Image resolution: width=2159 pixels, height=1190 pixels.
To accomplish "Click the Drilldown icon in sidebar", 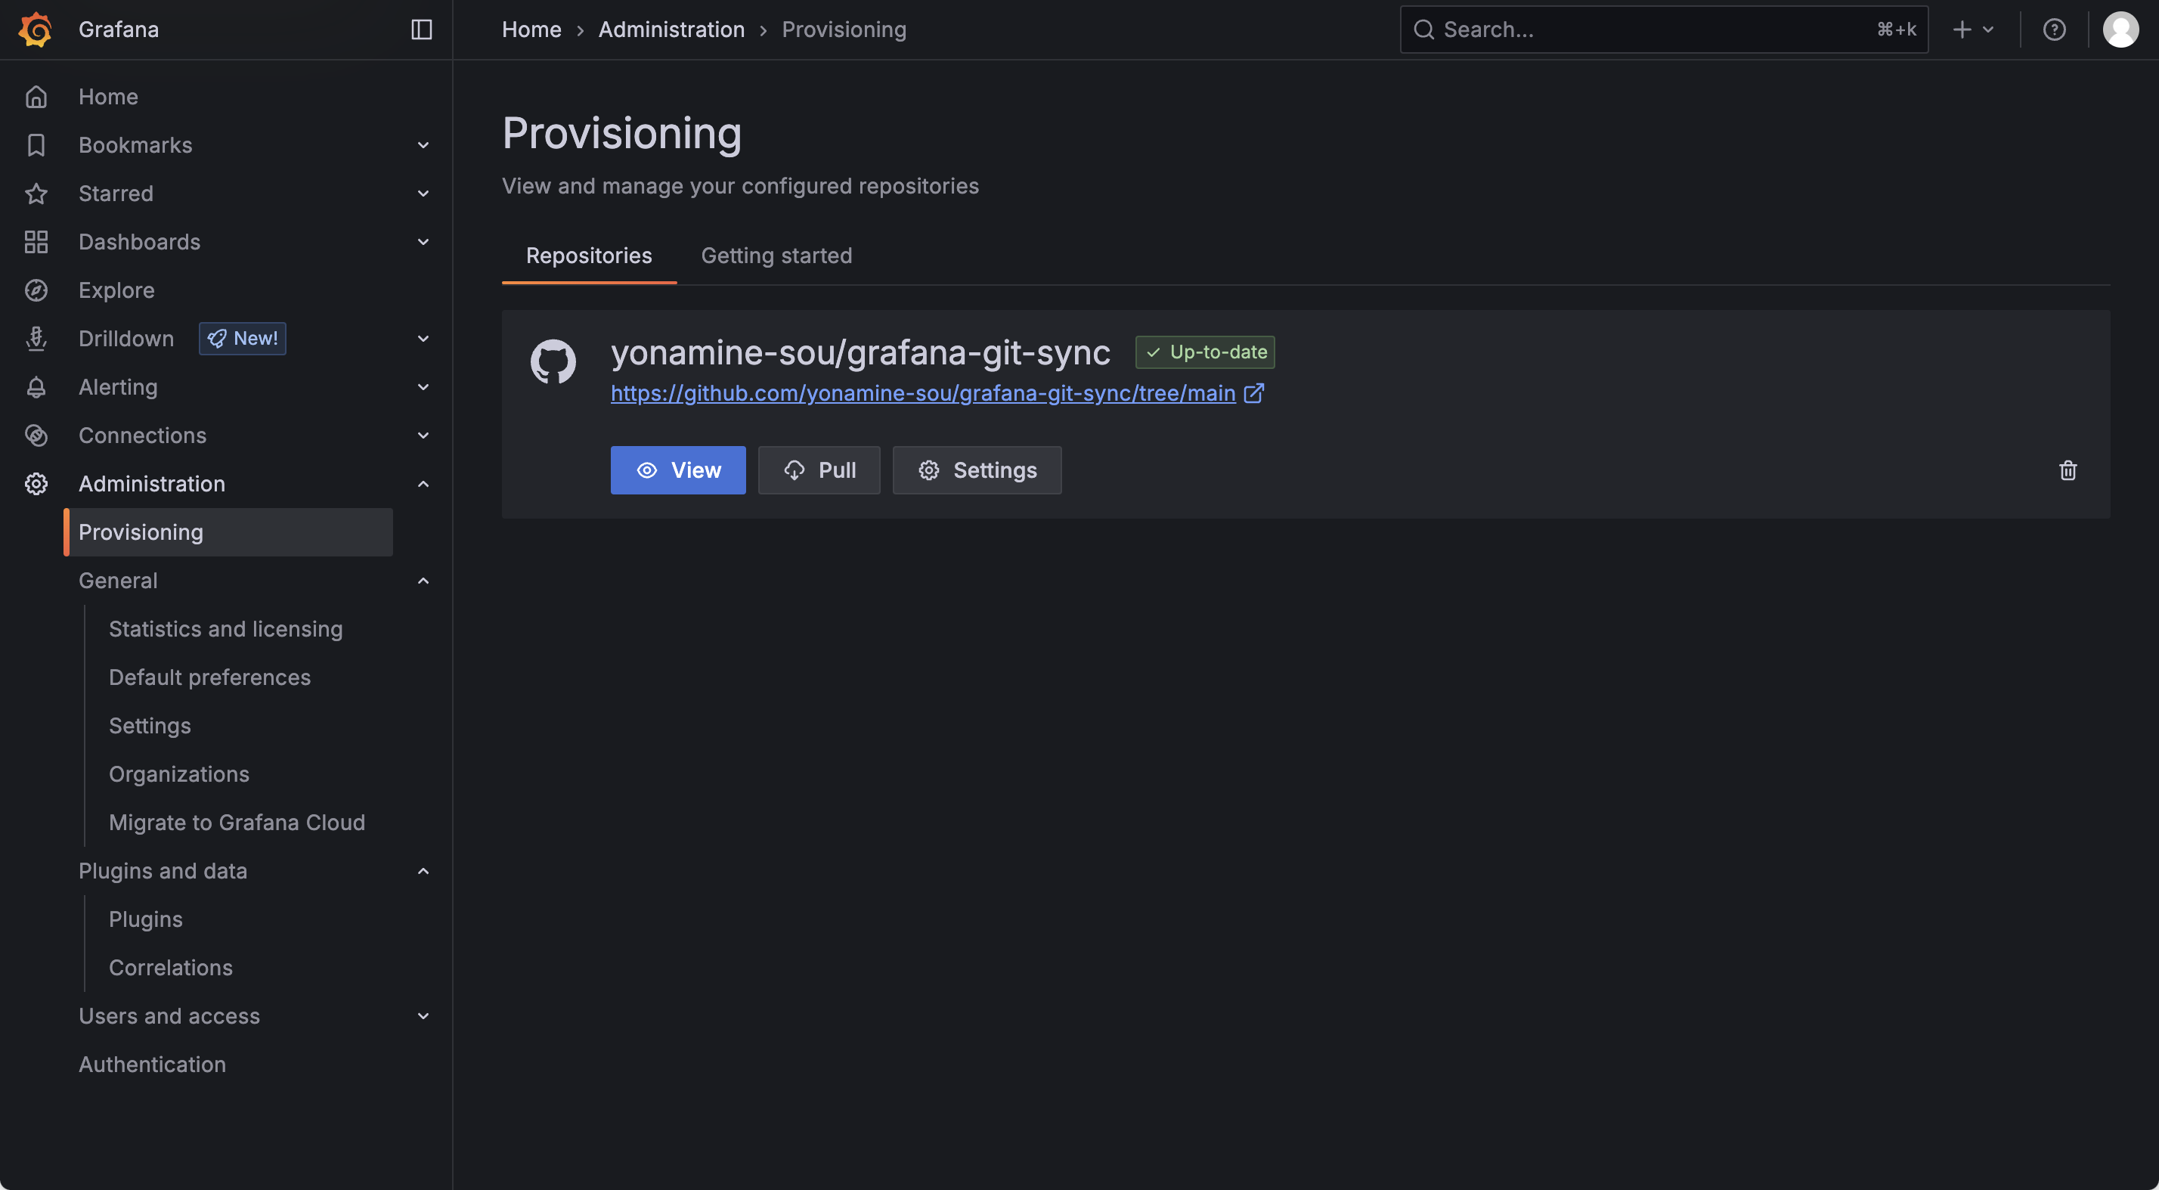I will click(36, 339).
